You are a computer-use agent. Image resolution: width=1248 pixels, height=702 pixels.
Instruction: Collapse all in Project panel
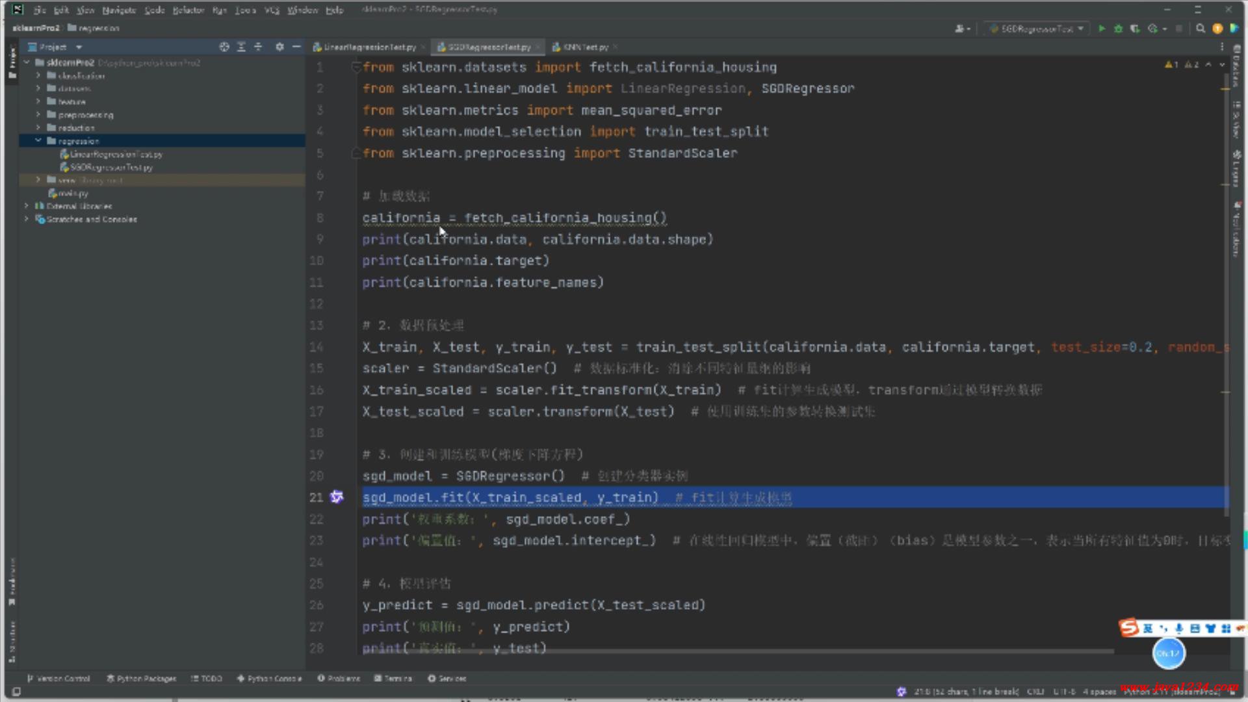pos(258,47)
